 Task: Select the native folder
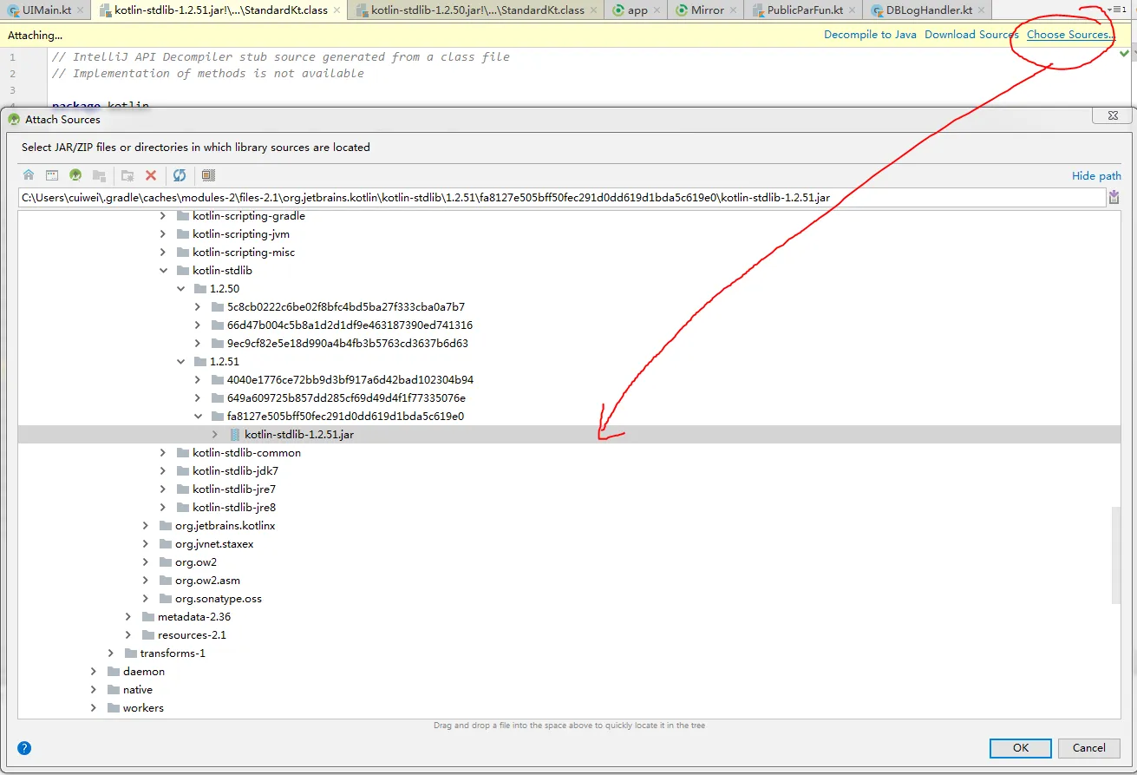pyautogui.click(x=137, y=689)
